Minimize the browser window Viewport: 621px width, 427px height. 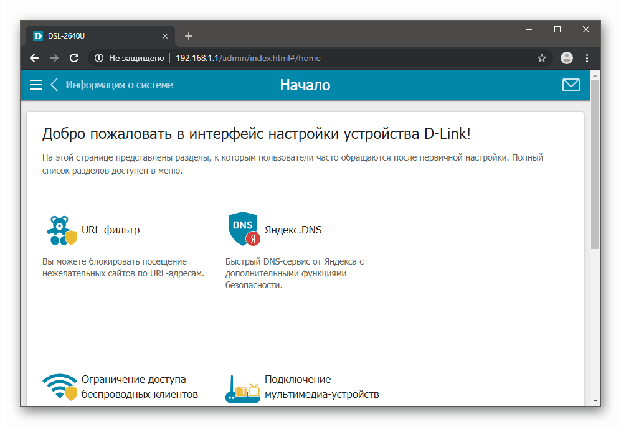click(528, 29)
